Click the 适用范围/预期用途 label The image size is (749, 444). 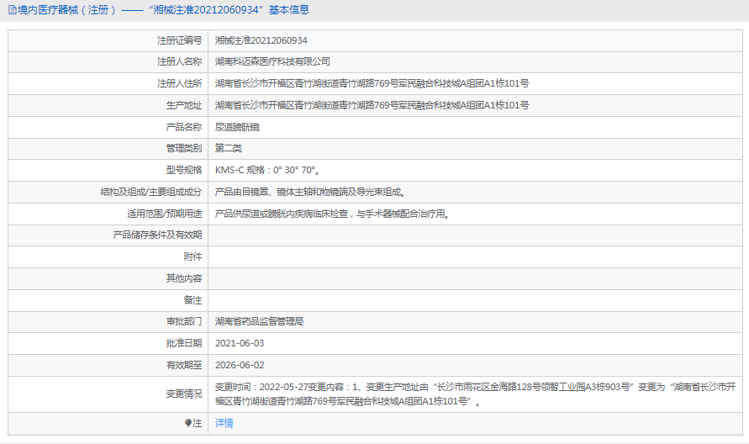point(164,214)
